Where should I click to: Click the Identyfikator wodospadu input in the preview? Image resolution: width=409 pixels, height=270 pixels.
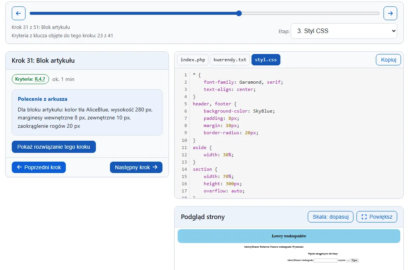(326, 260)
